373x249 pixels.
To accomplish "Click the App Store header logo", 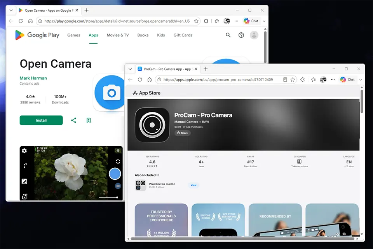I will click(x=146, y=93).
